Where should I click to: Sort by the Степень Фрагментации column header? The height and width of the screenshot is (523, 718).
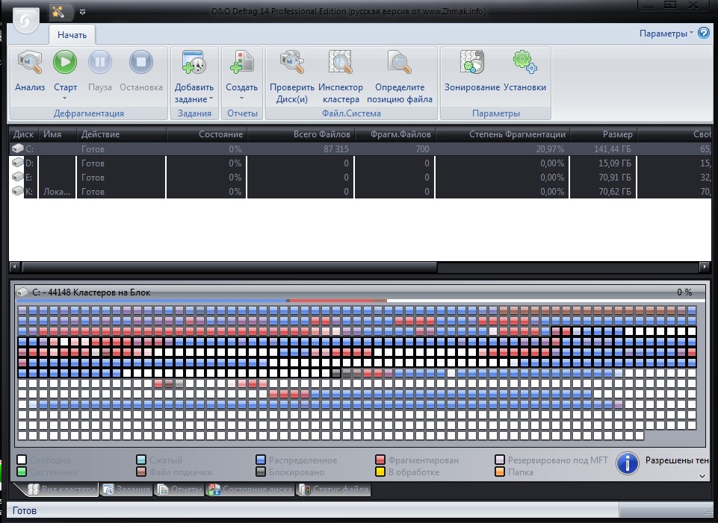click(x=503, y=134)
